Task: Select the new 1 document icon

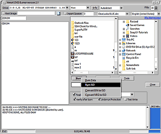Action: [73, 64]
